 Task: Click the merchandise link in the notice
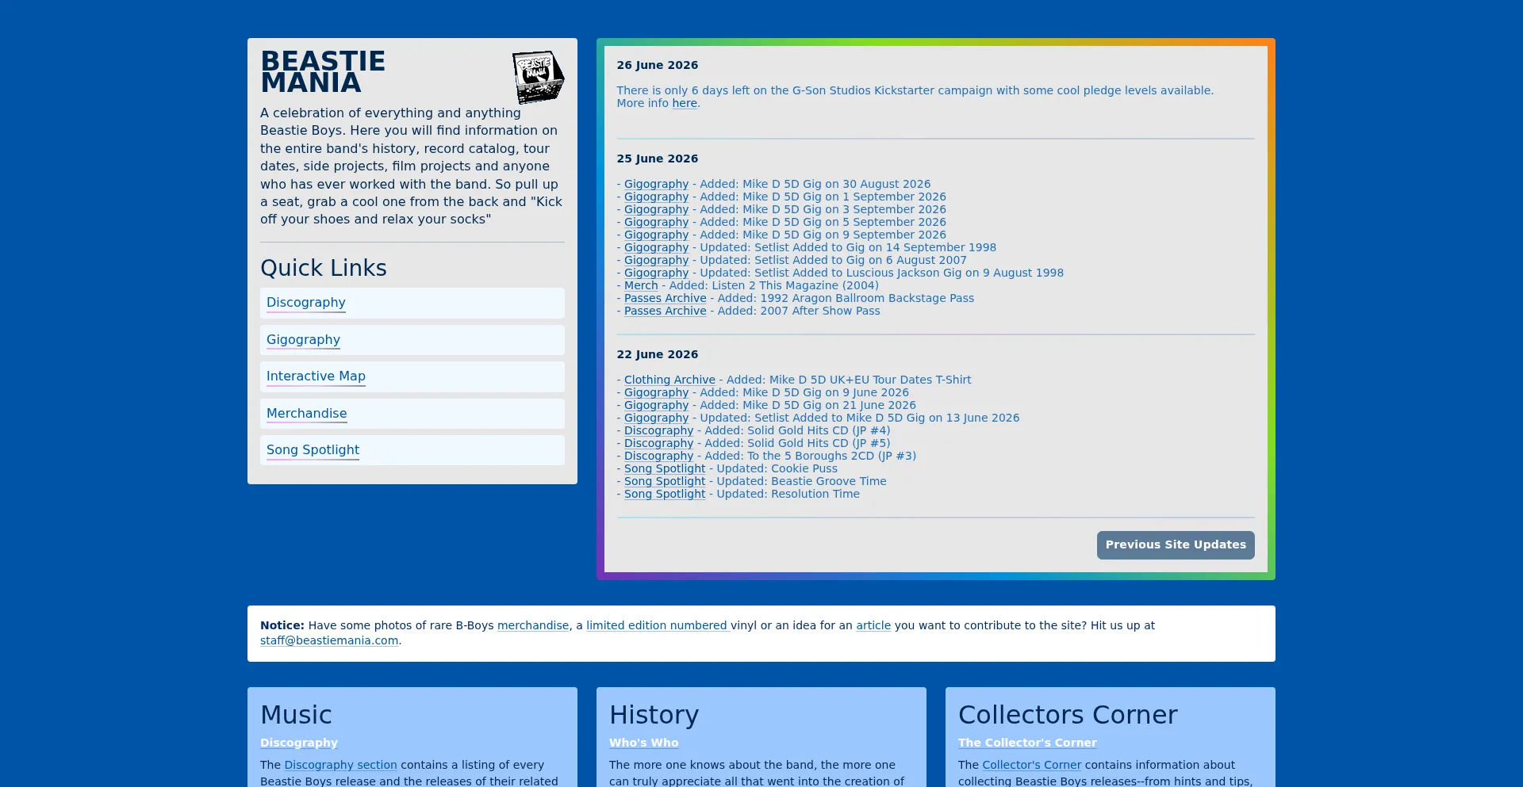(533, 626)
